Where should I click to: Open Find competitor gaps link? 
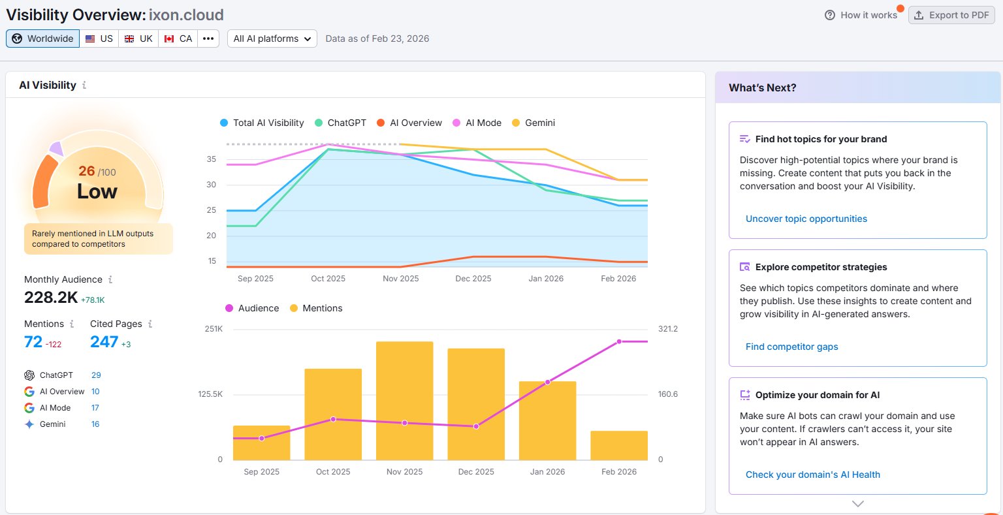click(x=792, y=347)
